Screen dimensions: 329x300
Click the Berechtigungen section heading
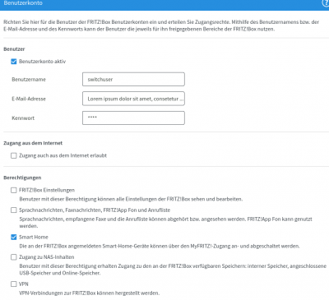coord(22,178)
